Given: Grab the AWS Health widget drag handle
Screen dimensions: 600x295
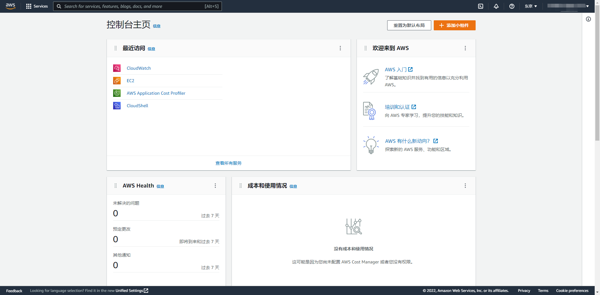Looking at the screenshot, I should [x=116, y=186].
